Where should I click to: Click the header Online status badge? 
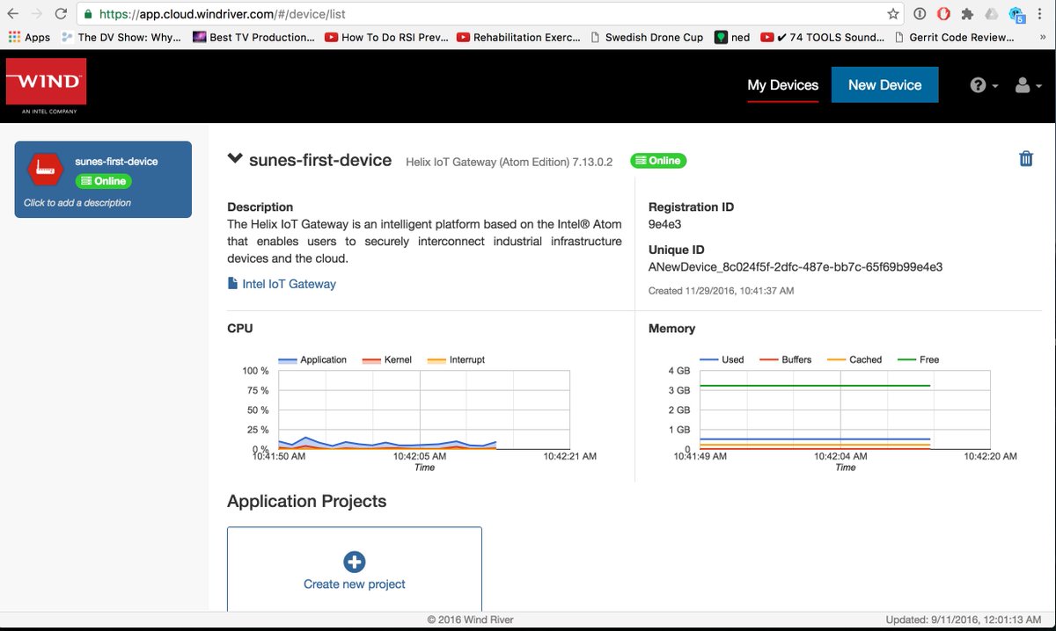click(658, 161)
